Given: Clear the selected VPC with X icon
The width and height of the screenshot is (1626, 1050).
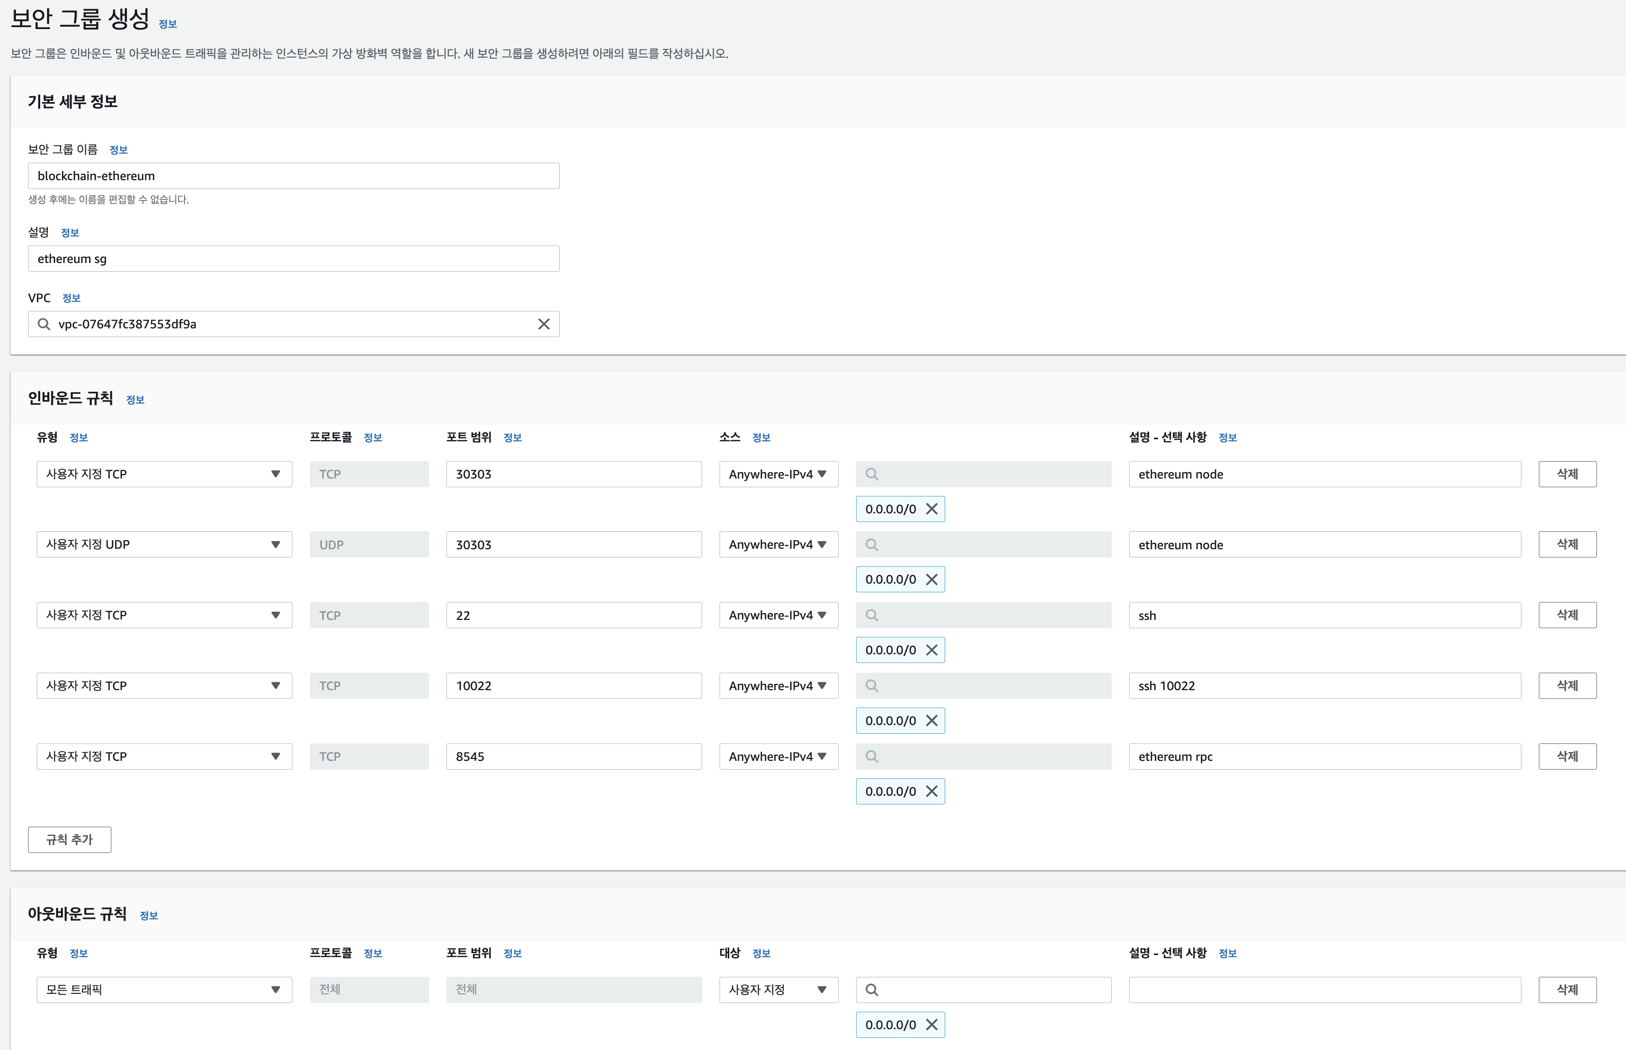Looking at the screenshot, I should [543, 324].
